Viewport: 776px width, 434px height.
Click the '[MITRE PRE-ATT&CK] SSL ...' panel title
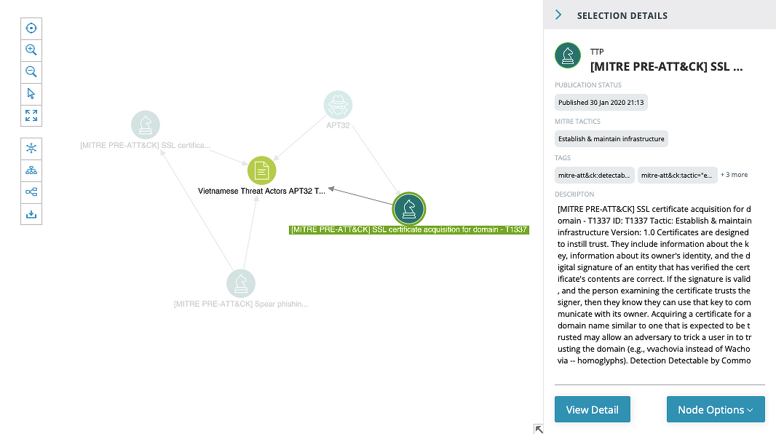point(667,67)
